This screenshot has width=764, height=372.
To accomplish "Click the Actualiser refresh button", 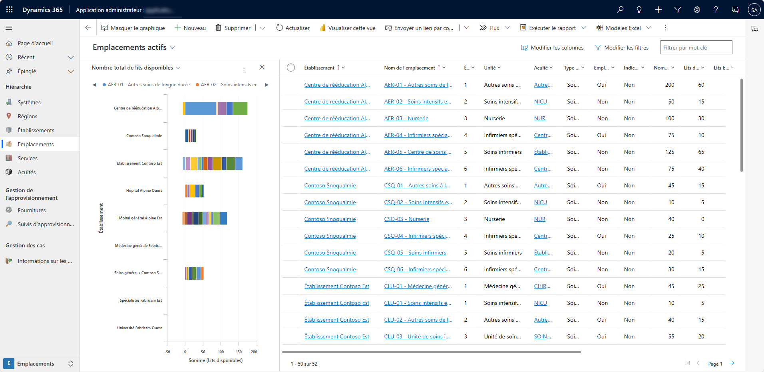I will pos(293,28).
